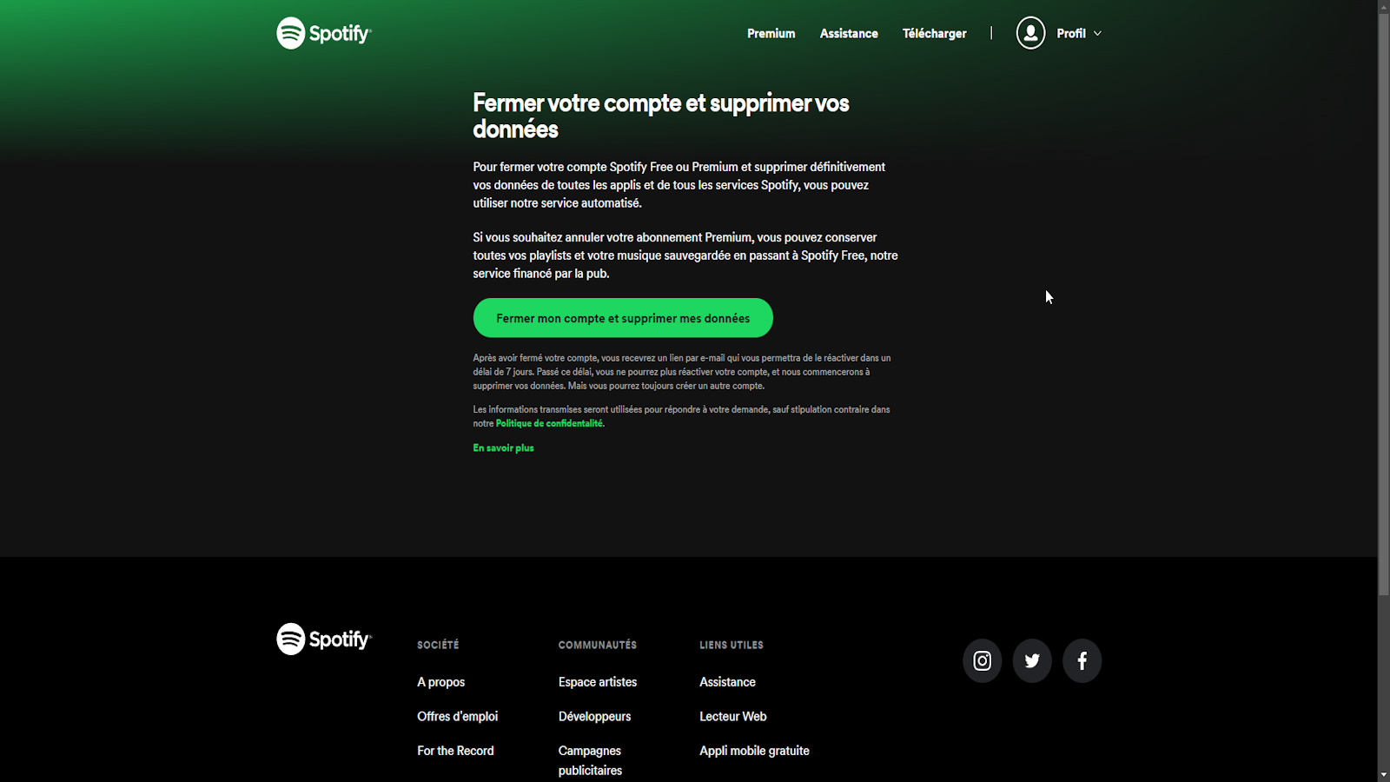1390x782 pixels.
Task: Open the A propos footer link
Action: pos(440,682)
